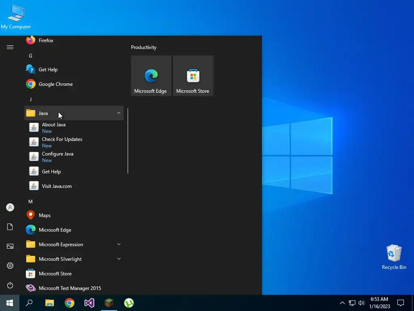Launch Google Chrome from the Start menu list
This screenshot has width=414, height=311.
click(74, 84)
